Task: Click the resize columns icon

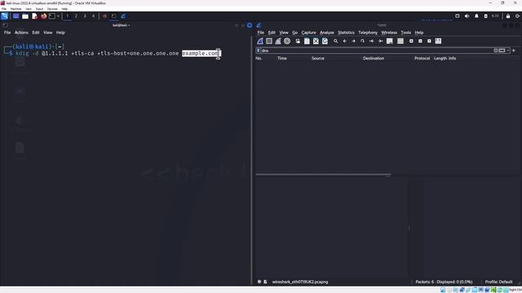Action: click(x=438, y=42)
